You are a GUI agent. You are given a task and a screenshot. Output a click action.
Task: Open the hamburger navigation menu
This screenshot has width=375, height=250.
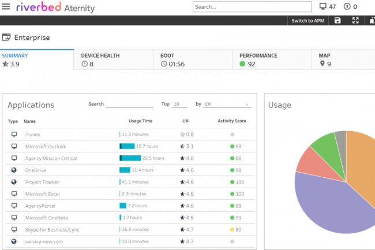pyautogui.click(x=6, y=6)
